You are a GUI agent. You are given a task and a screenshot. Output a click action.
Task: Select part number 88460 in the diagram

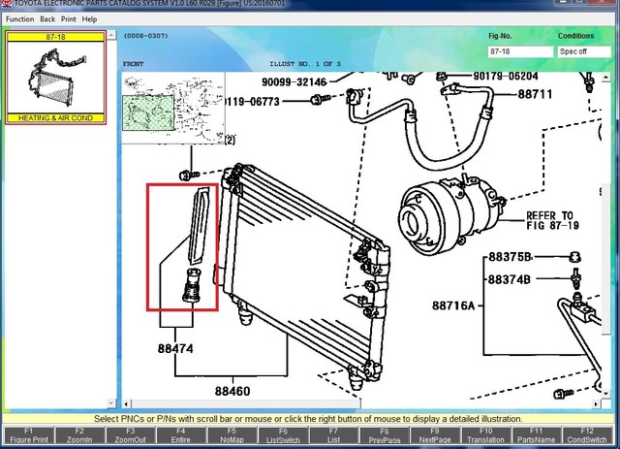point(232,391)
